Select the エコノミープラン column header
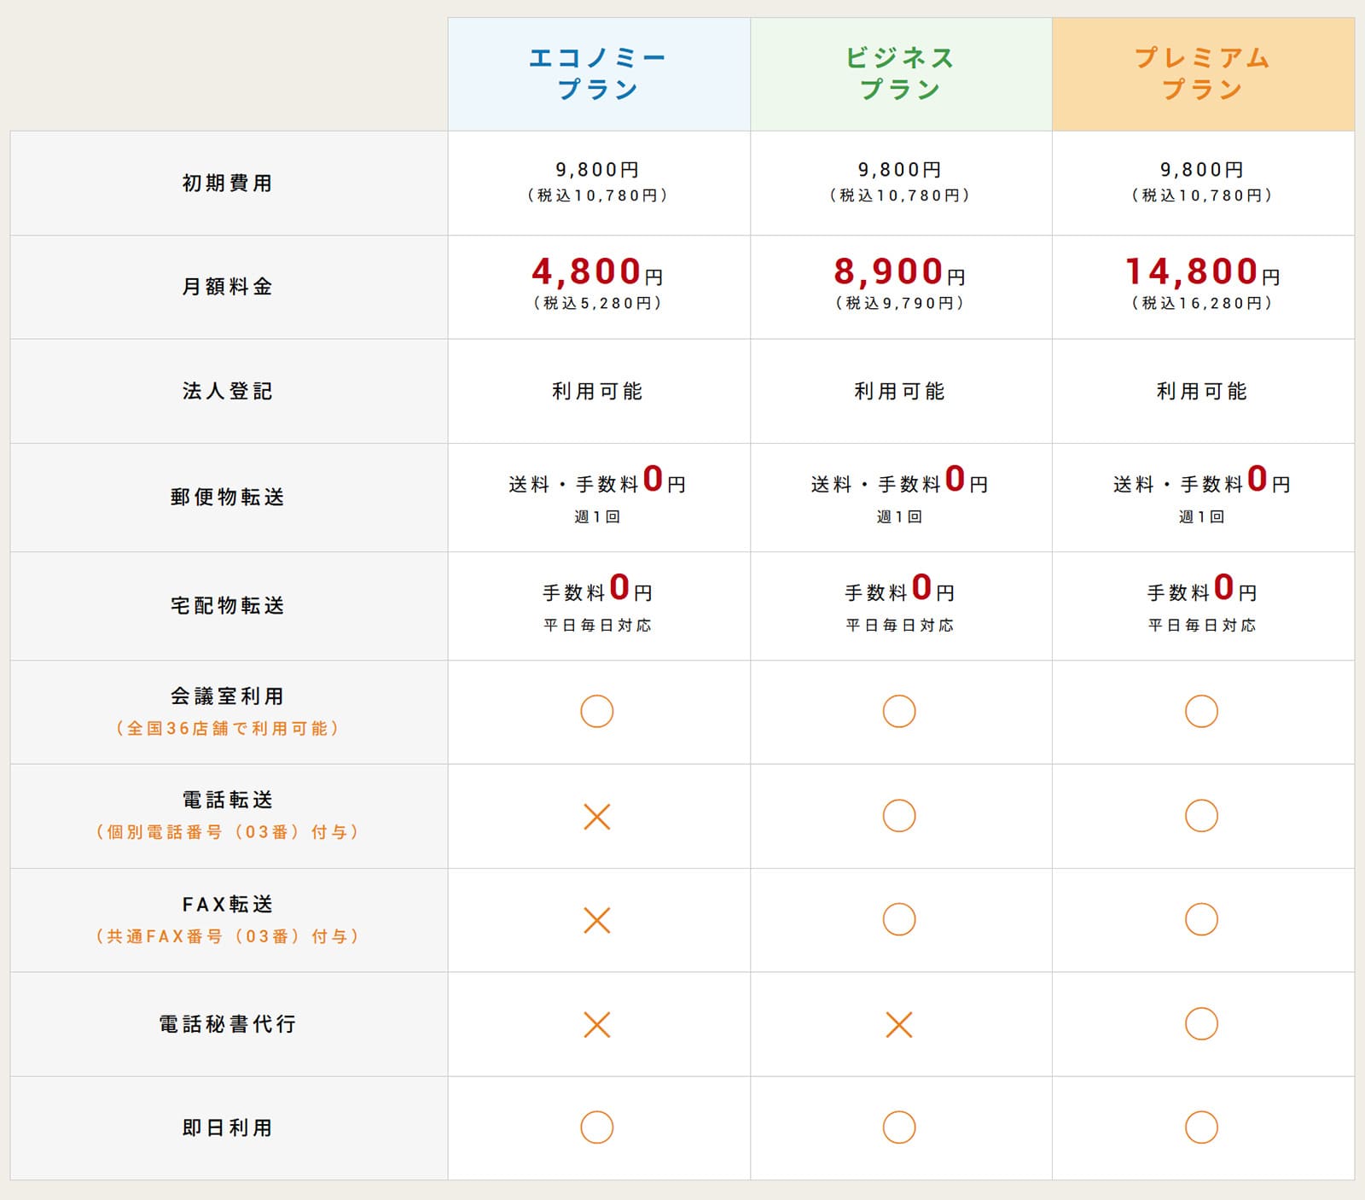Viewport: 1365px width, 1200px height. 598,74
